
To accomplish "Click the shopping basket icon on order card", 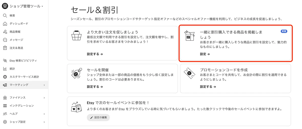I will coord(77,36).
